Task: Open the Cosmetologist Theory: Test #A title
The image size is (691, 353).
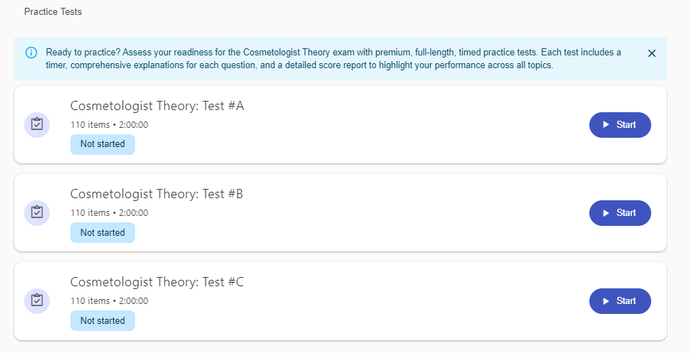Action: pos(157,107)
